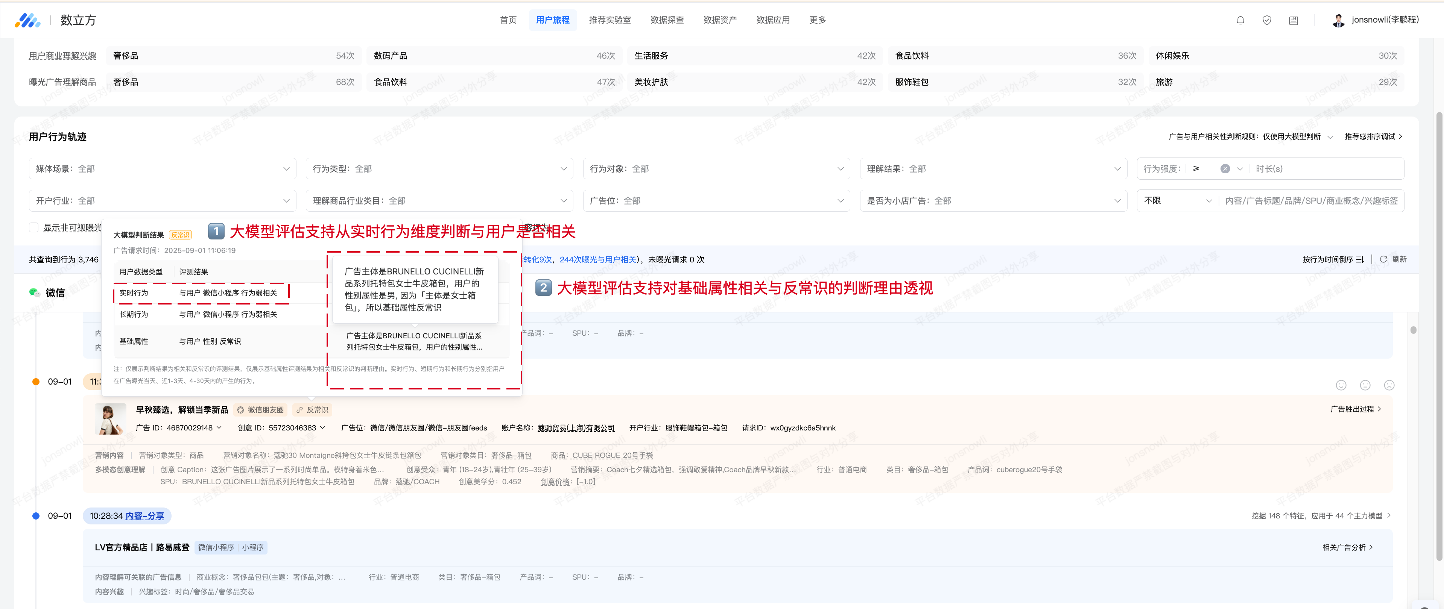Viewport: 1444px width, 609px height.
Task: Open the documentation book icon
Action: coord(1293,20)
